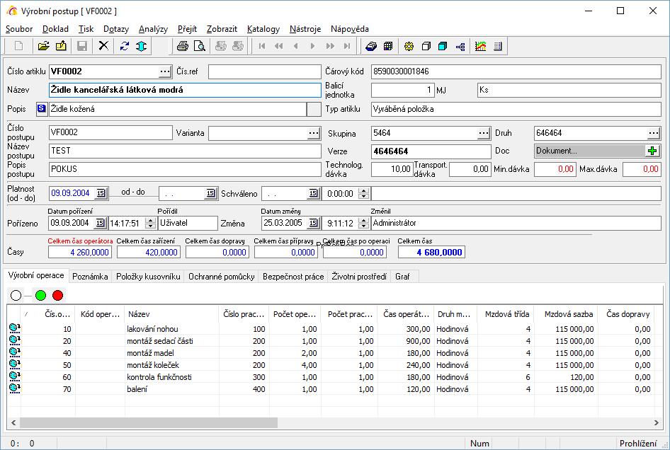
Task: Open calendar for Datum pořízení
Action: click(100, 223)
